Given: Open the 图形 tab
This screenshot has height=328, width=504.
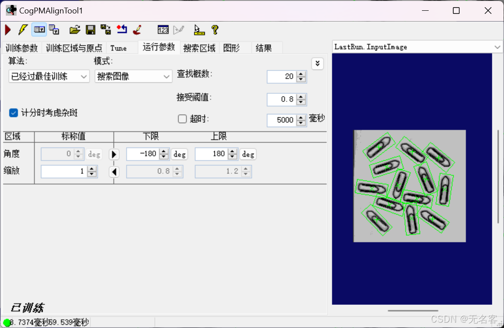Looking at the screenshot, I should tap(231, 48).
